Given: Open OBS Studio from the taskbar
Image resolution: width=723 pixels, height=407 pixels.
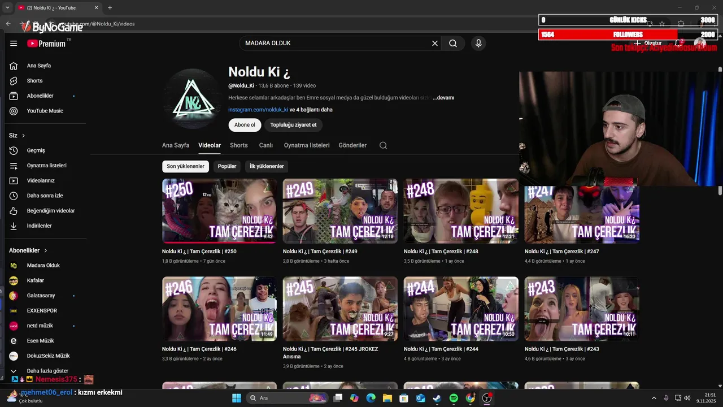Looking at the screenshot, I should 487,398.
